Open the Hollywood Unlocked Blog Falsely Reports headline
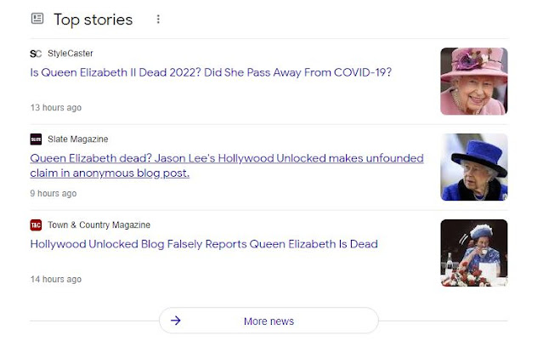 tap(204, 244)
